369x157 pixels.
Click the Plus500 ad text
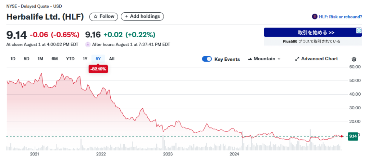(312, 41)
